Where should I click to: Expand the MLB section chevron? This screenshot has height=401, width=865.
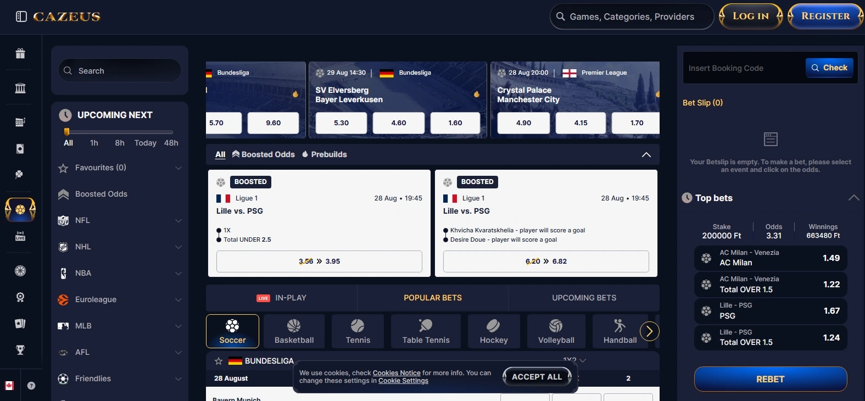[178, 326]
